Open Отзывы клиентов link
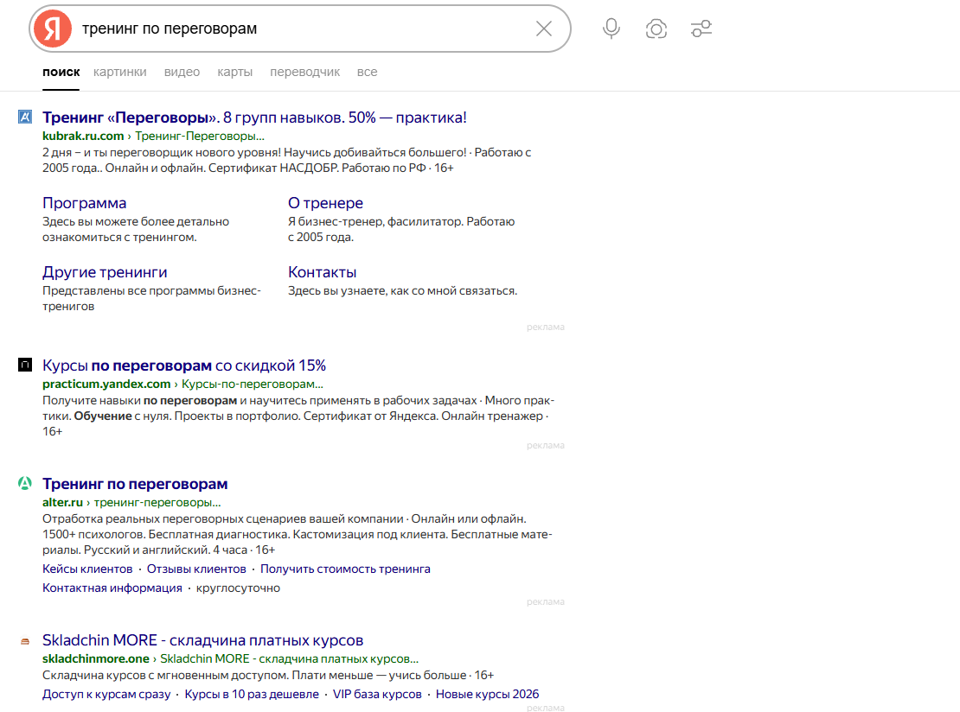The height and width of the screenshot is (712, 960). click(x=196, y=569)
